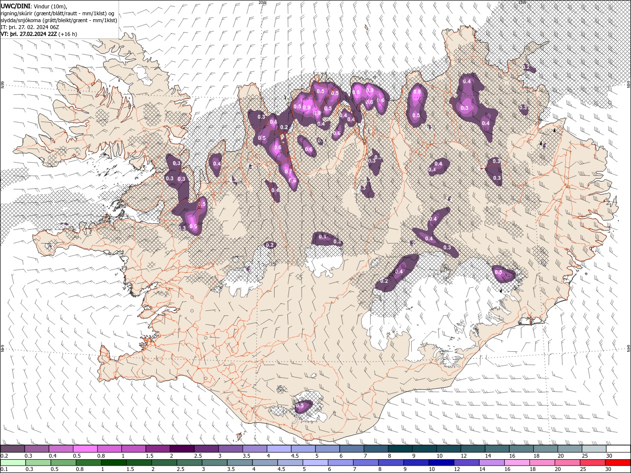Pick the dark purple swatch labeled 2 in top legend
Screen dimensions: 631x473
point(182,449)
